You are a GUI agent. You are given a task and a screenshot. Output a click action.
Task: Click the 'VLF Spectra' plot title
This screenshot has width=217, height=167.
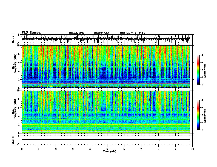31,32
